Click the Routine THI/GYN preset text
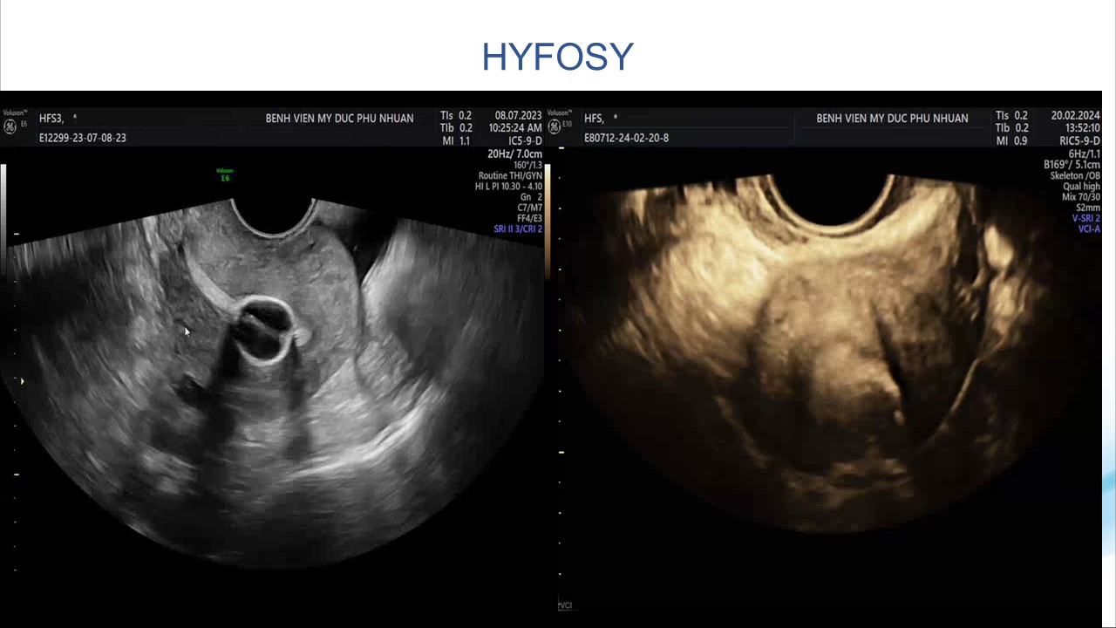 click(510, 176)
